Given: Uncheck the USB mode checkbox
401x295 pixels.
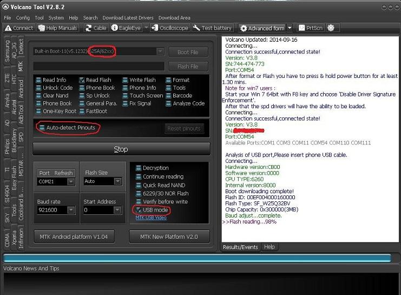Looking at the screenshot, I should pyautogui.click(x=139, y=210).
